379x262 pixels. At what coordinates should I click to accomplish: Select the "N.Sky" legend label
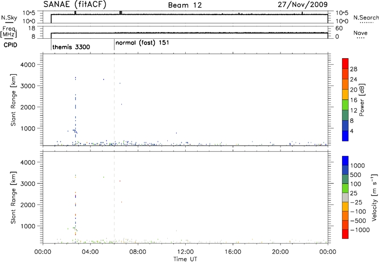[9, 17]
